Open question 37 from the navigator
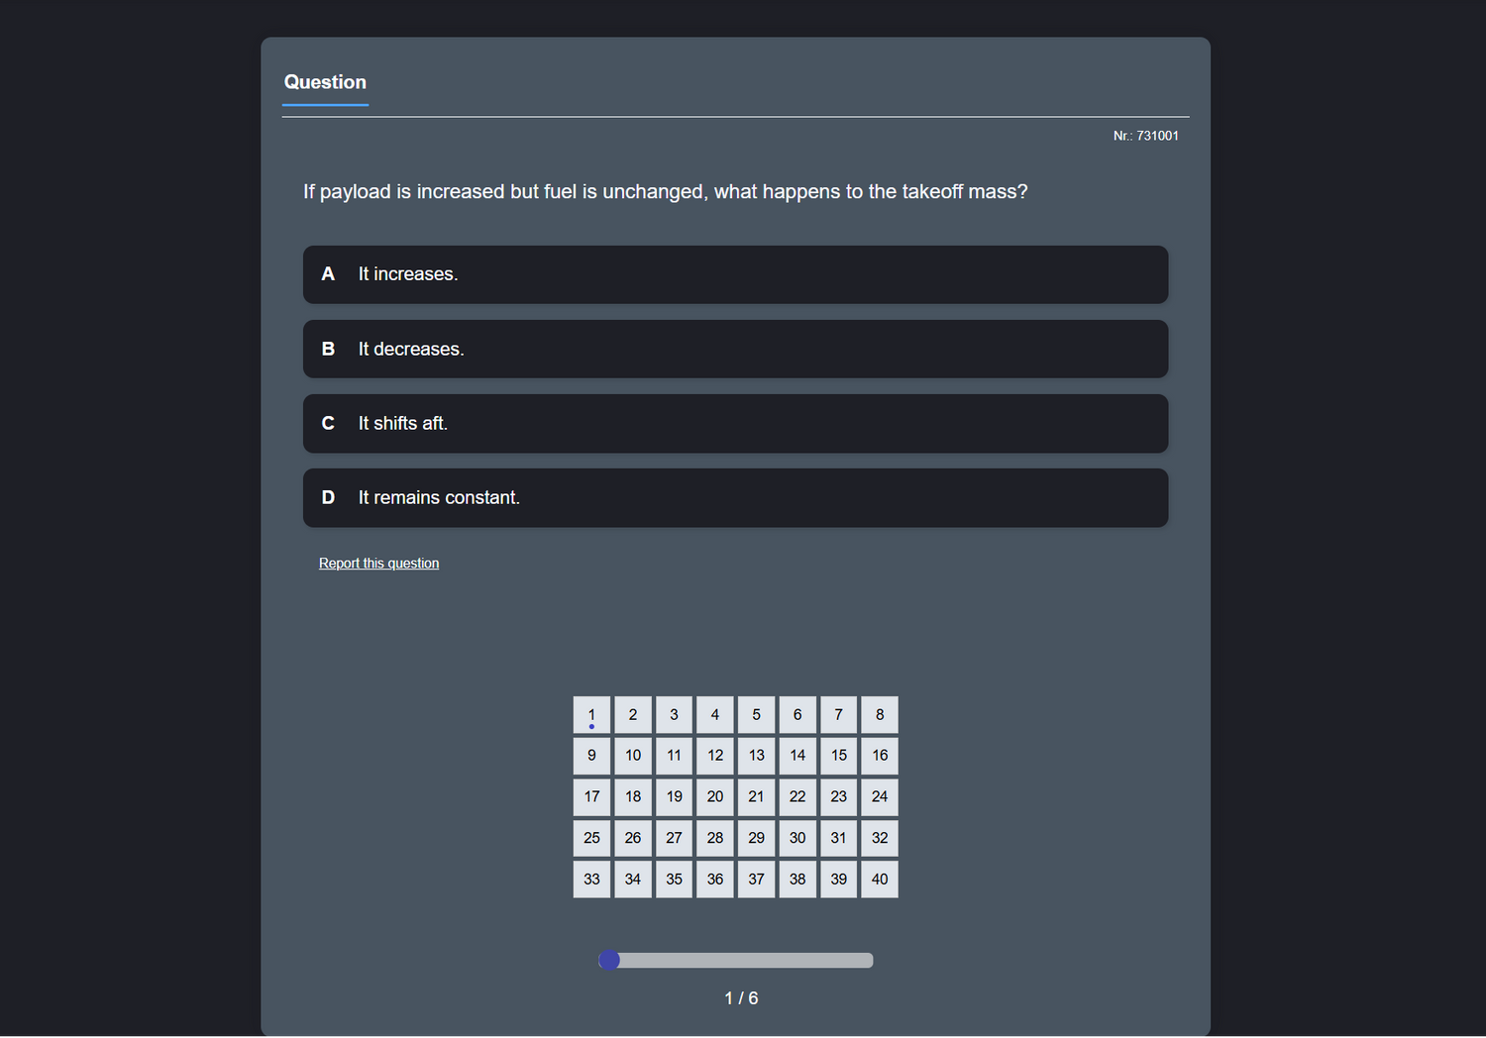 click(x=756, y=879)
